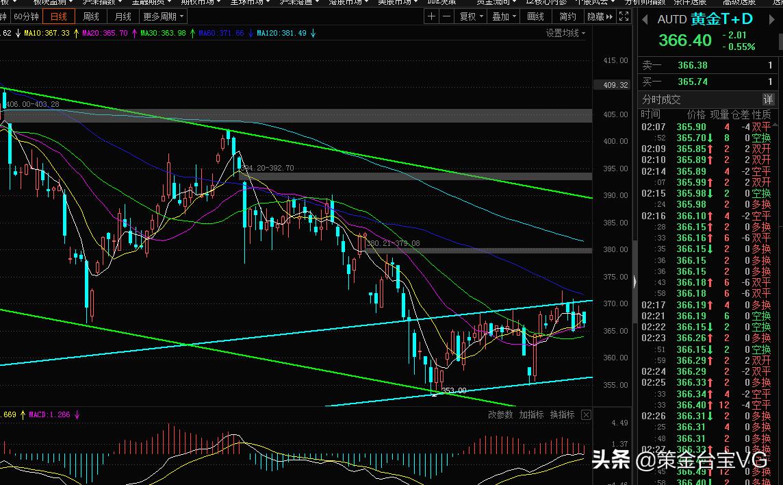Click 改参数 to edit indicator parameters
Screen dimensions: 783x485
[x=500, y=414]
